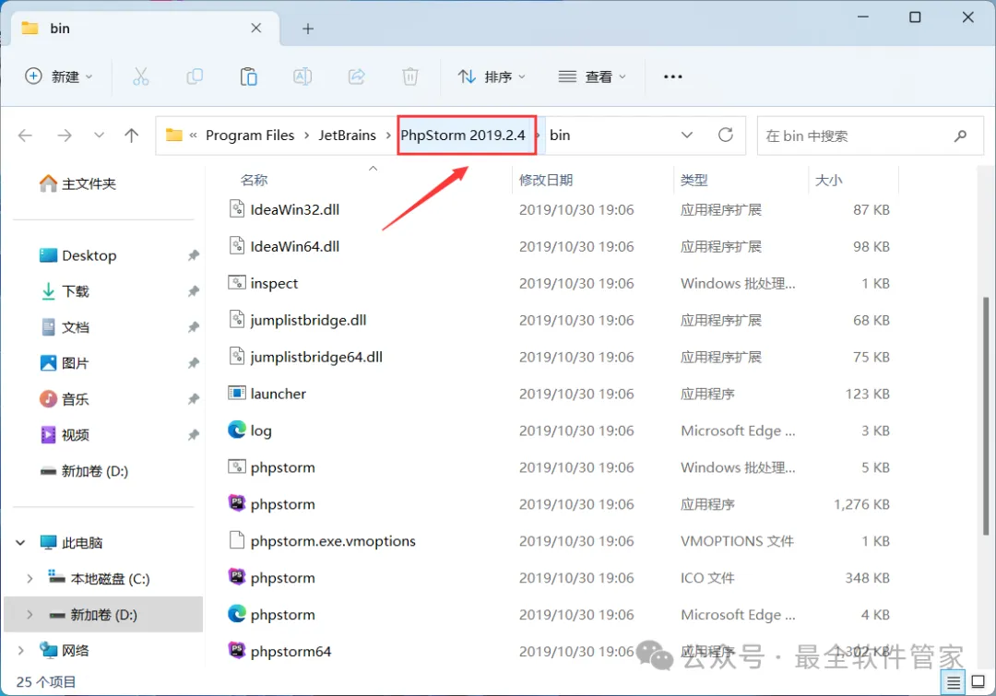Image resolution: width=996 pixels, height=696 pixels.
Task: Refresh the current folder
Action: 726,135
